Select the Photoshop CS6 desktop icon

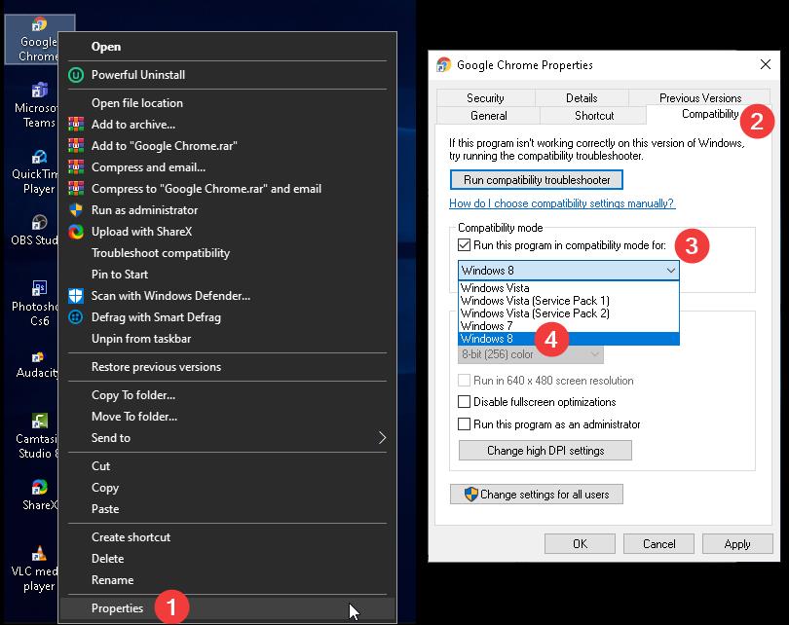(x=36, y=303)
